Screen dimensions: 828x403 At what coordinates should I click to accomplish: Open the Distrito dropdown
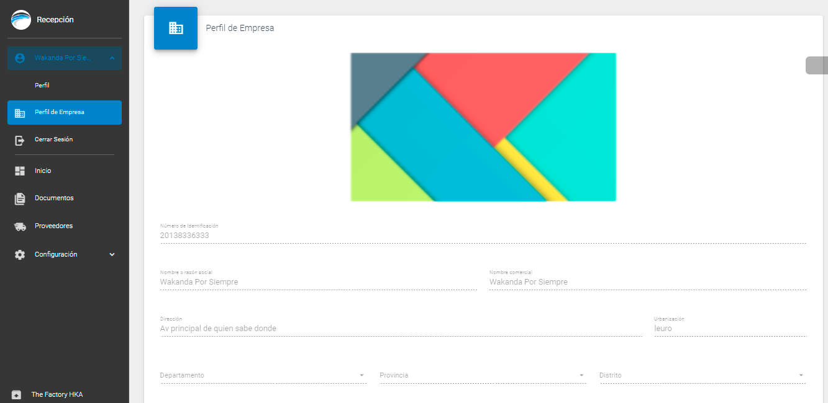coord(702,376)
